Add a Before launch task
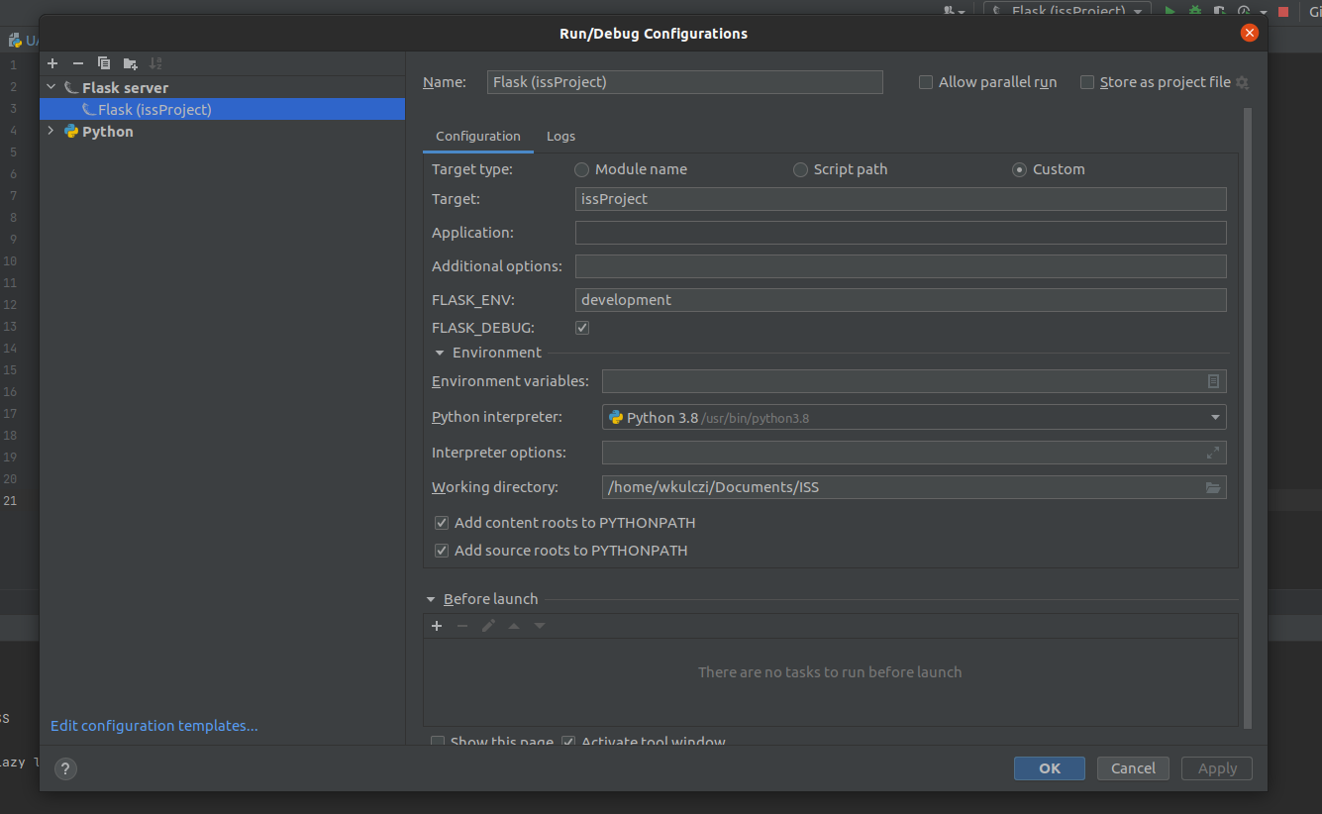1322x814 pixels. tap(437, 626)
